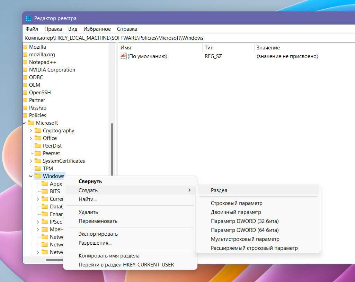The height and width of the screenshot is (282, 355).
Task: Choose Разрешения... in context menu
Action: pos(130,243)
